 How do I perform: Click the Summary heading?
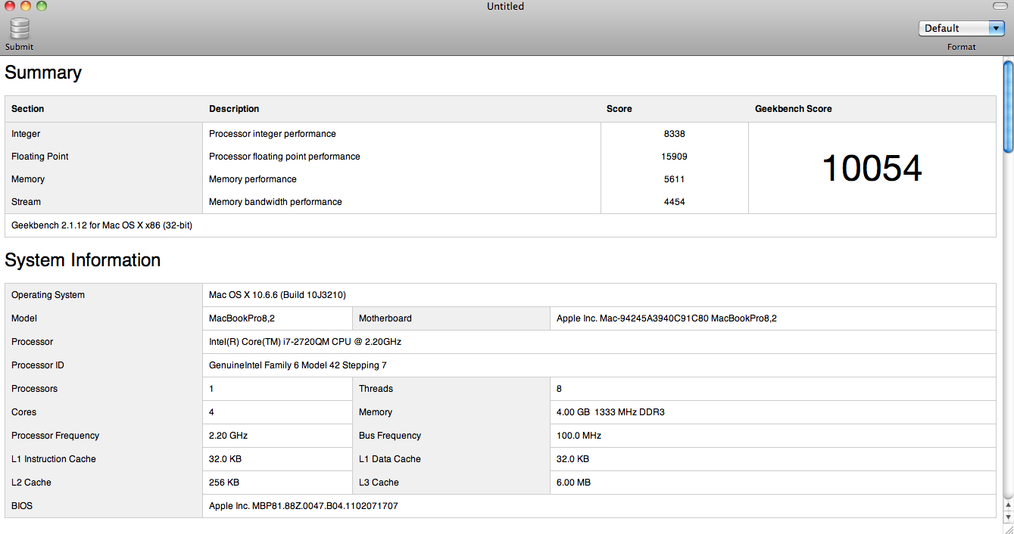43,73
